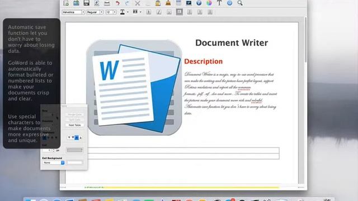Click the Document Writer logo image
This screenshot has width=358, height=201.
(134, 88)
